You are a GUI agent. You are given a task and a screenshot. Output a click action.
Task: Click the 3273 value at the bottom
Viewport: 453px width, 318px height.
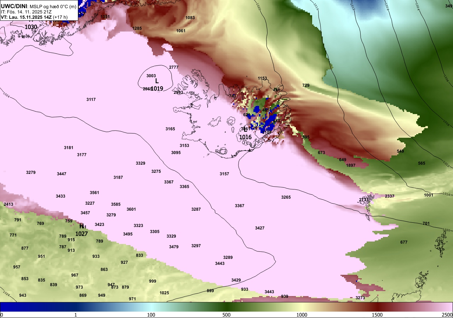click(360, 298)
